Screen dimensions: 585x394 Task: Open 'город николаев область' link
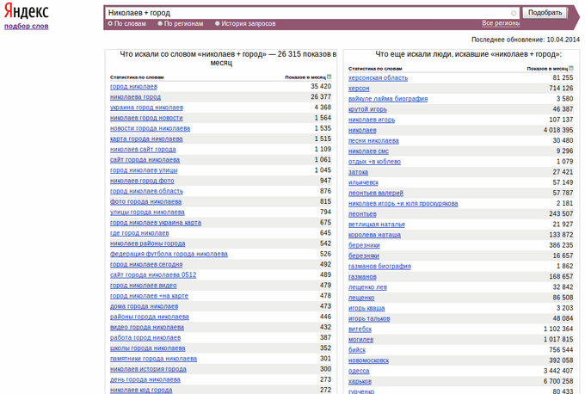tap(146, 191)
